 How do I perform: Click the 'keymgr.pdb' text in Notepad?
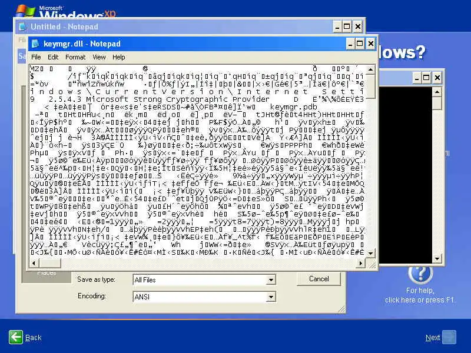point(293,107)
